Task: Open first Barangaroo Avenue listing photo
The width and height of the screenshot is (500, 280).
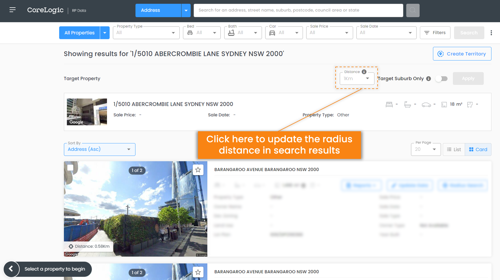Action: tap(135, 209)
